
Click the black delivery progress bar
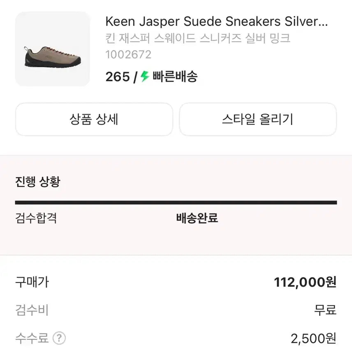[176, 202]
